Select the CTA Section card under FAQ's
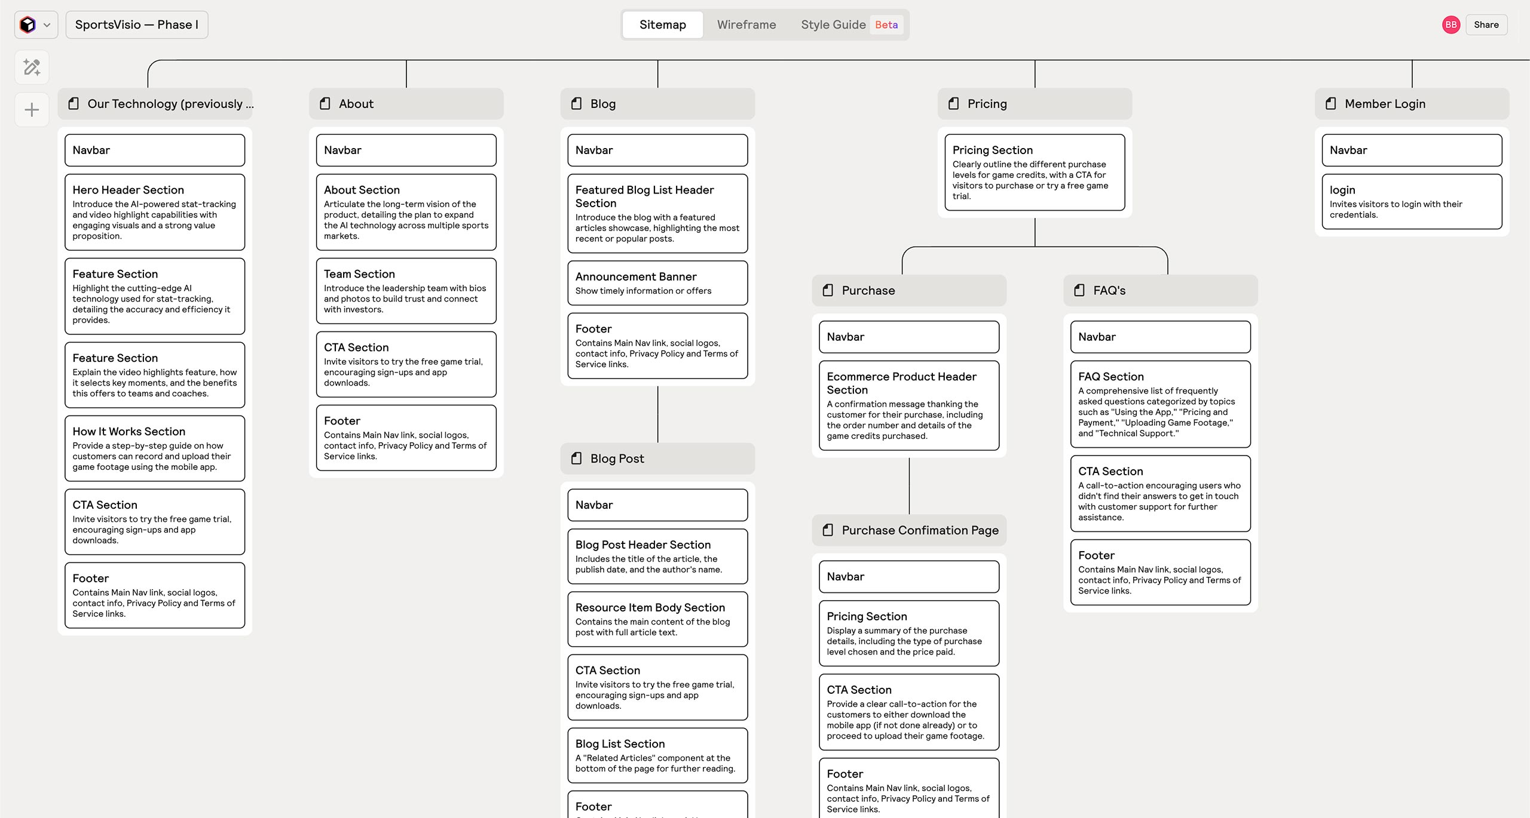 (1161, 494)
